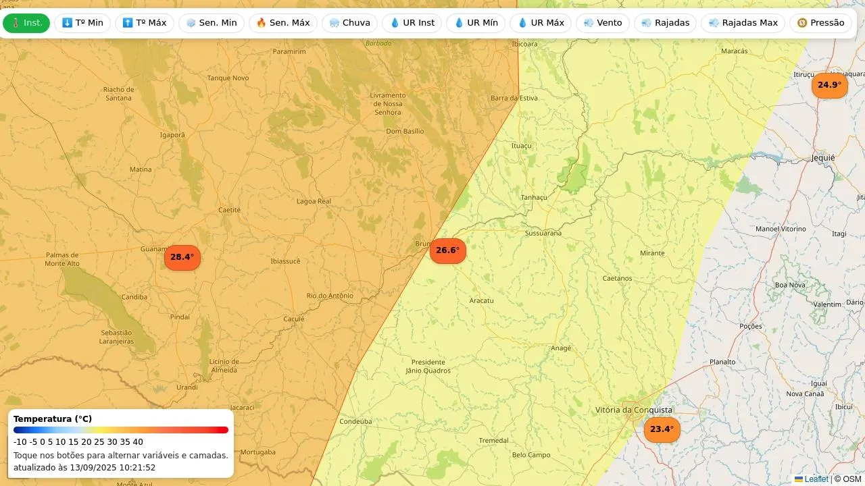Screen dimensions: 865x486
Task: Open the 26.6° station marker
Action: point(447,250)
